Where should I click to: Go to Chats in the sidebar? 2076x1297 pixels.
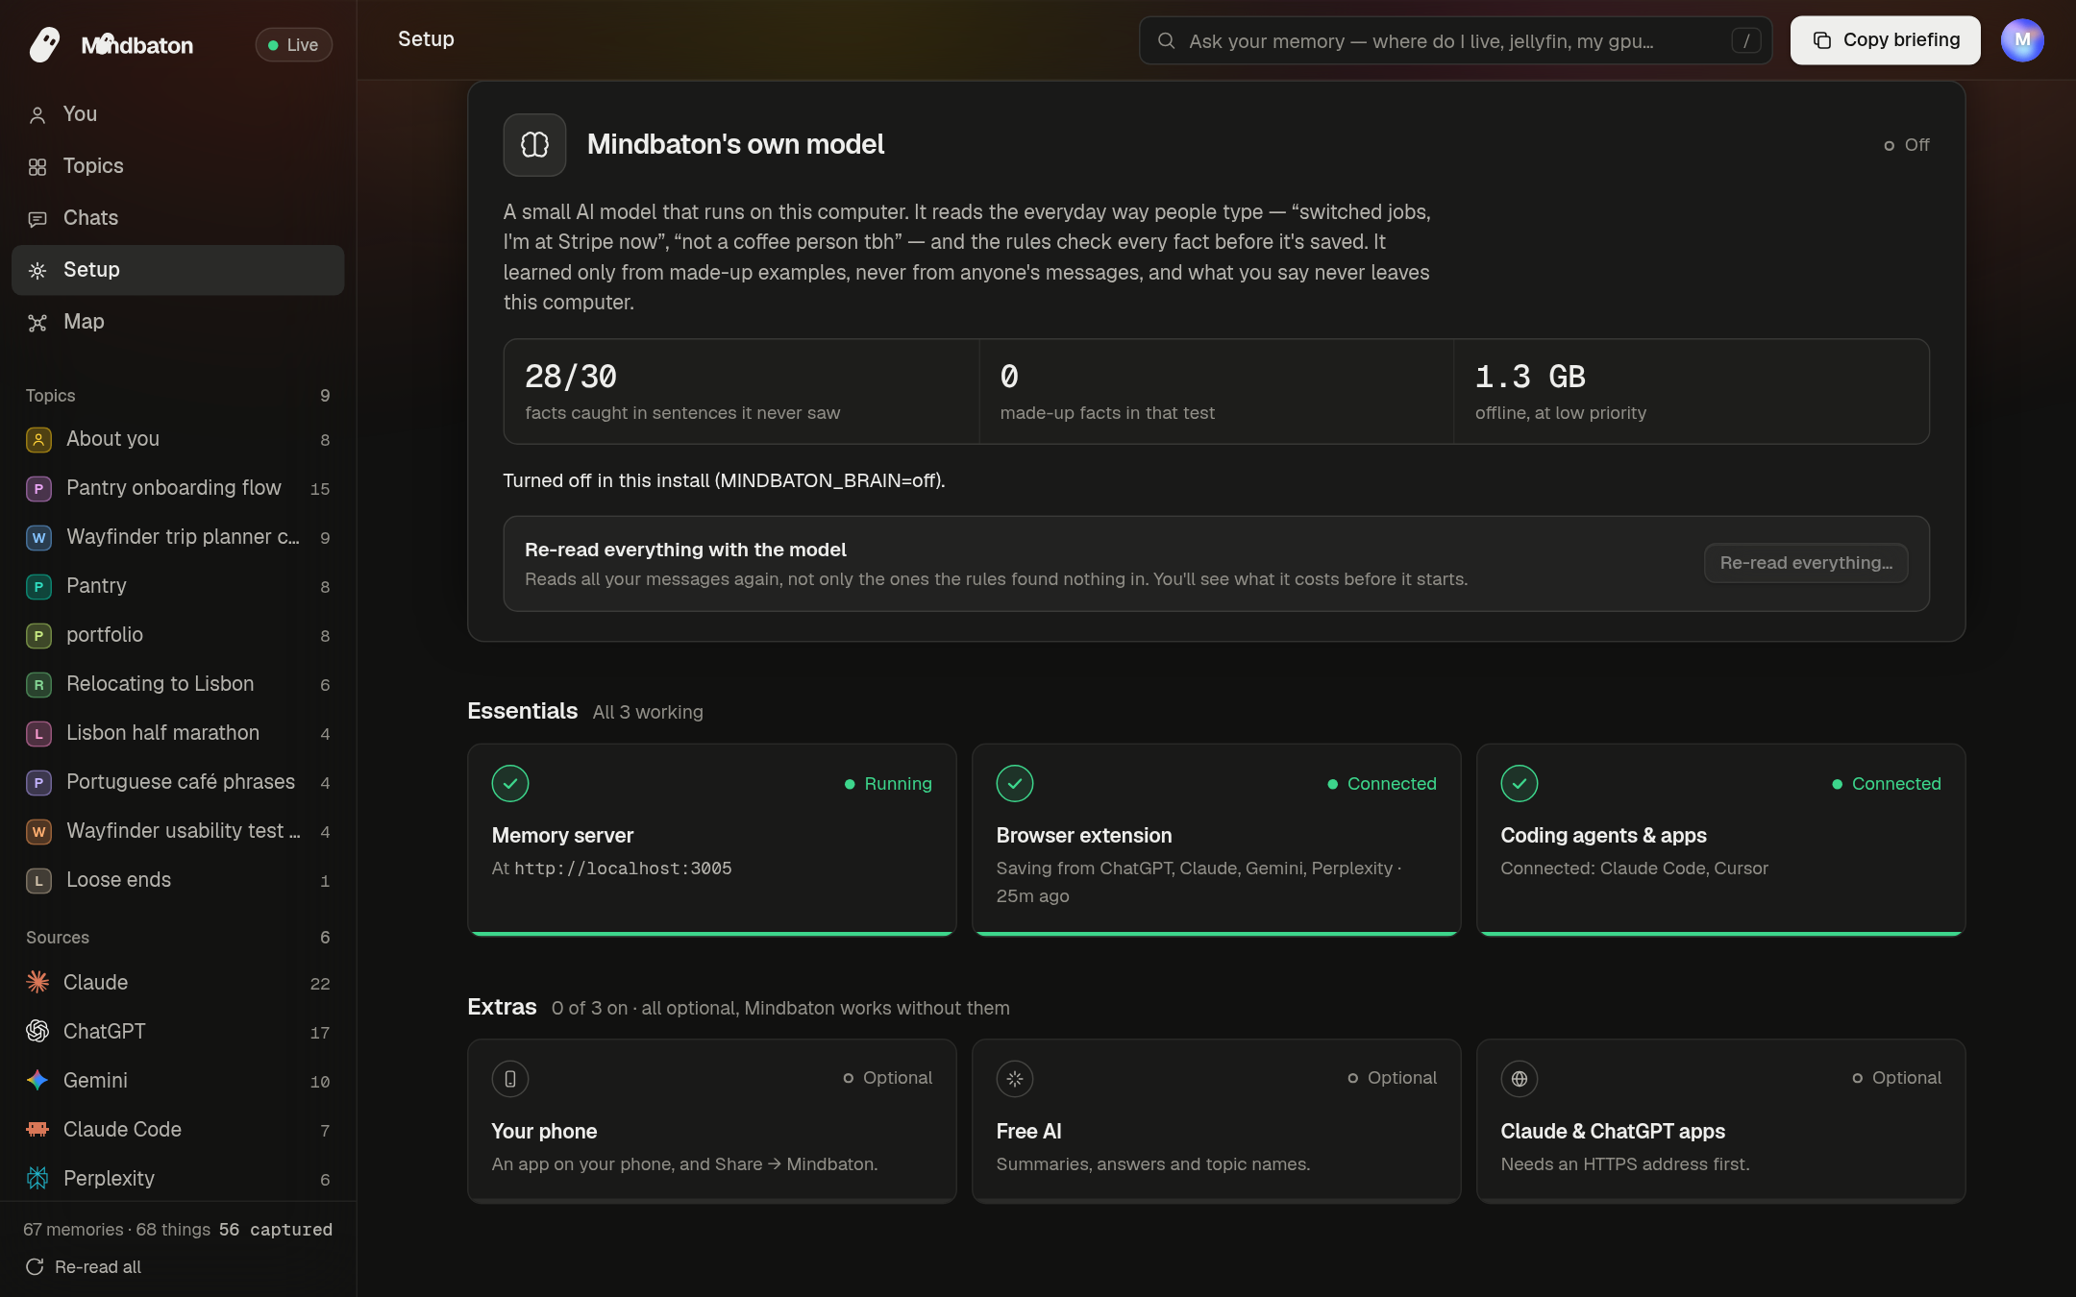tap(178, 218)
